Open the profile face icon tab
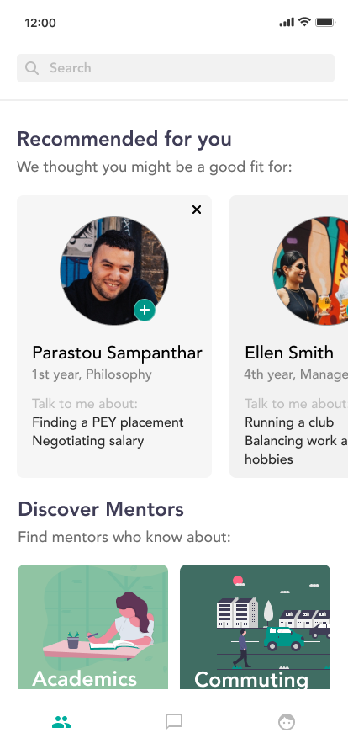The height and width of the screenshot is (754, 348). [x=287, y=722]
